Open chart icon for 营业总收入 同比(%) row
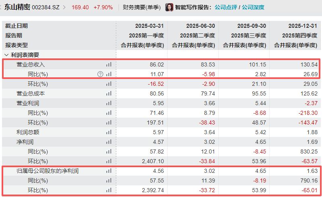 click(x=109, y=74)
